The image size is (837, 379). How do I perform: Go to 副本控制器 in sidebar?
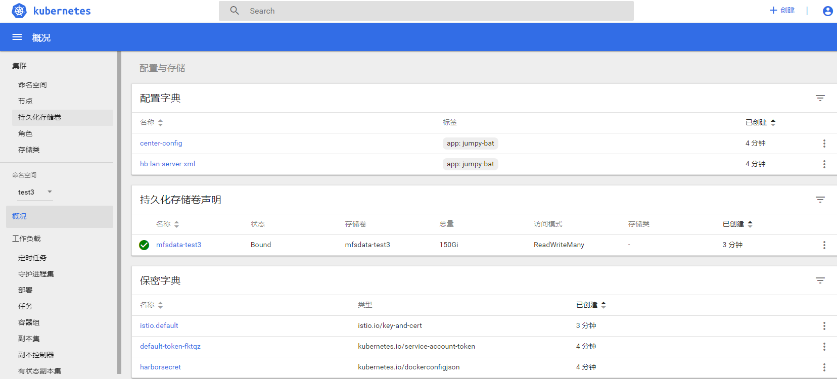(36, 355)
